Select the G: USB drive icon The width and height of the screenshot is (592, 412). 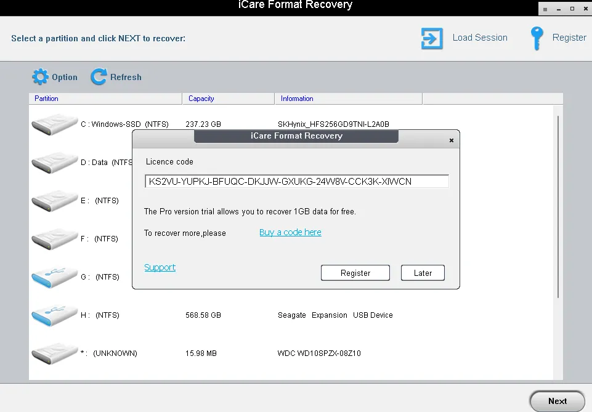54,277
